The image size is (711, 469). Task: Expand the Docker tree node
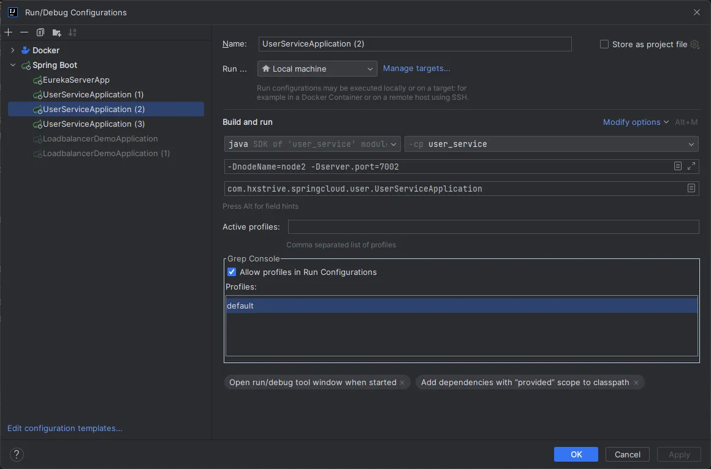[12, 50]
